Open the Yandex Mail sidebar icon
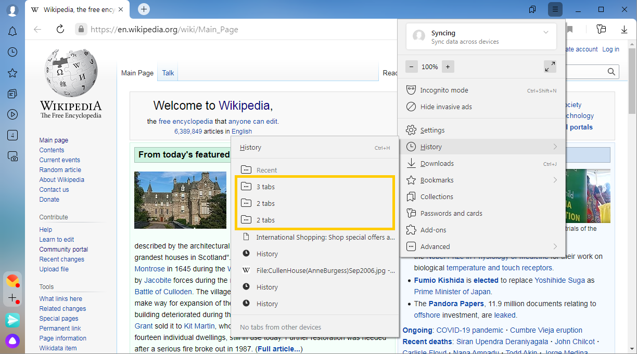This screenshot has height=354, width=637. 12,281
